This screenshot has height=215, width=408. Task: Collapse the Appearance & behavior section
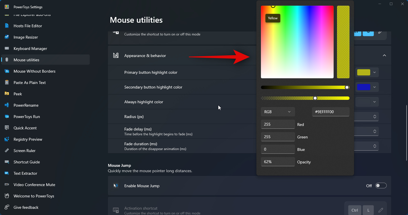pyautogui.click(x=384, y=56)
